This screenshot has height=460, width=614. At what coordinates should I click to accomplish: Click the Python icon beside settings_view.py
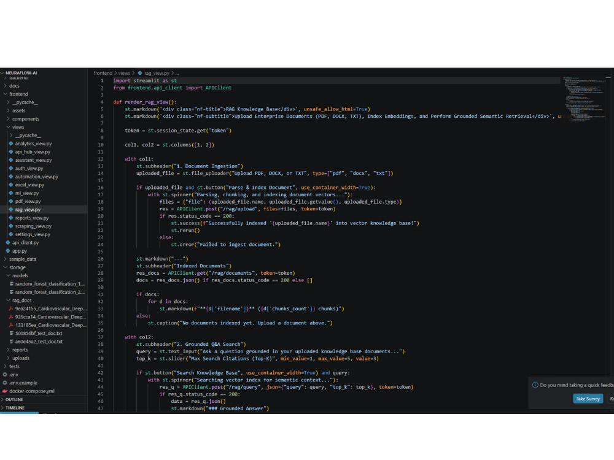click(x=11, y=234)
